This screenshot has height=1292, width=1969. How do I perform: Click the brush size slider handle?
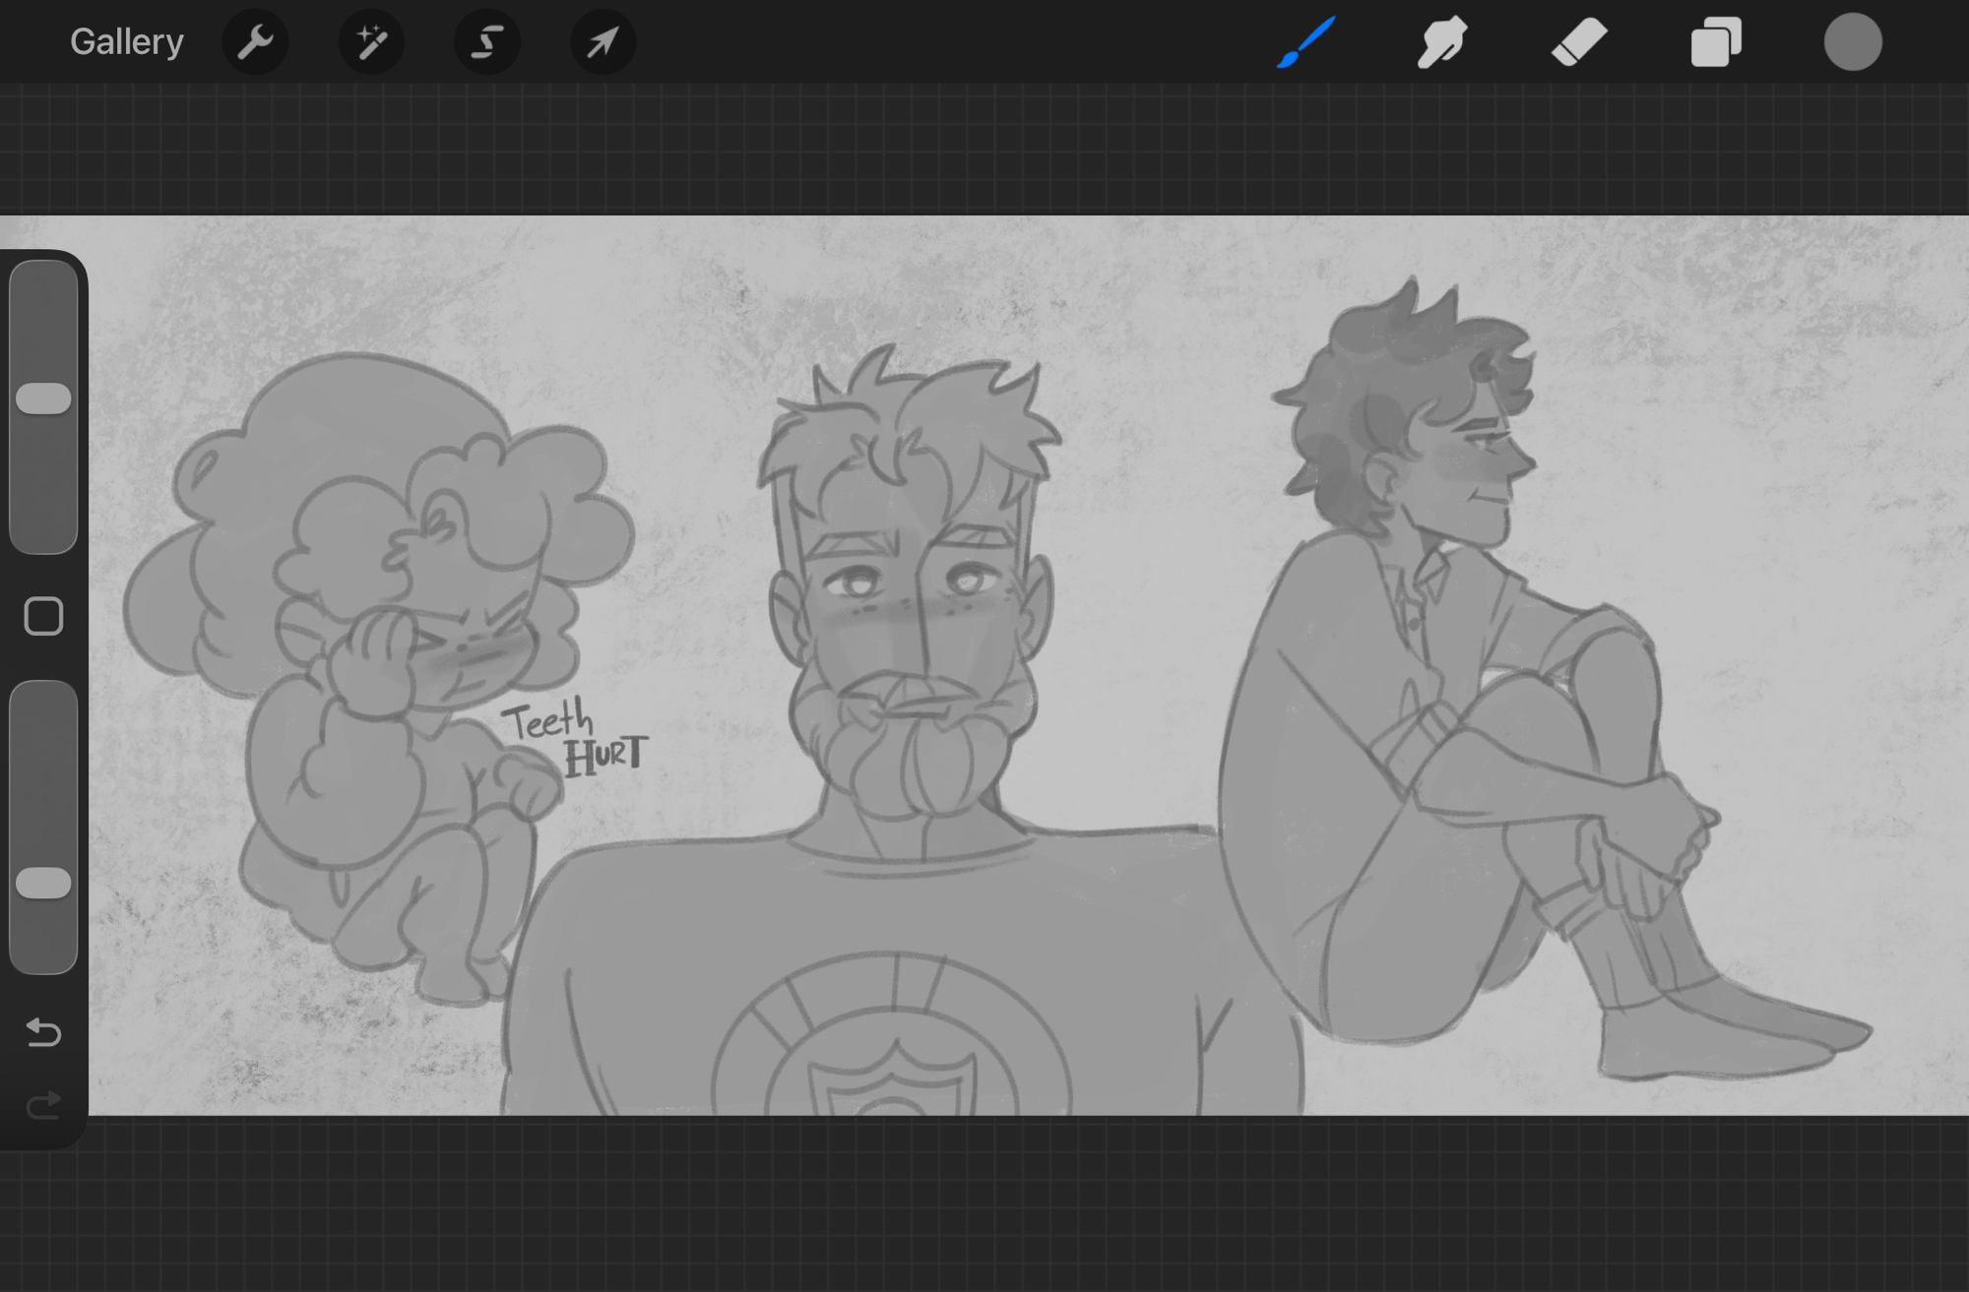coord(43,399)
